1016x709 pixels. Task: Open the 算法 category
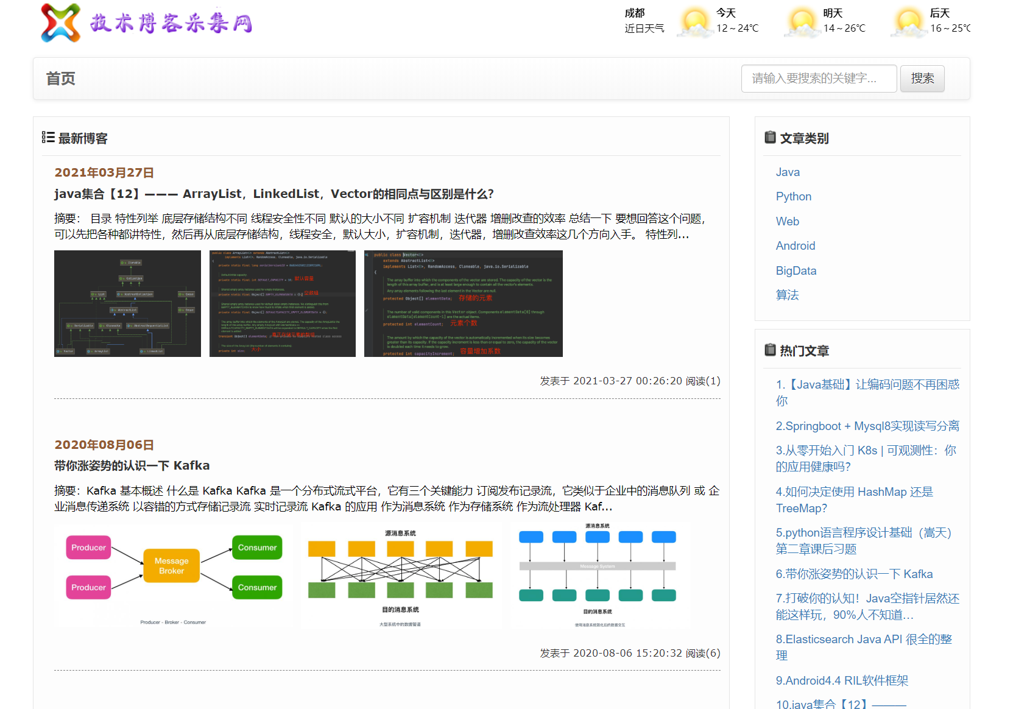(x=788, y=295)
